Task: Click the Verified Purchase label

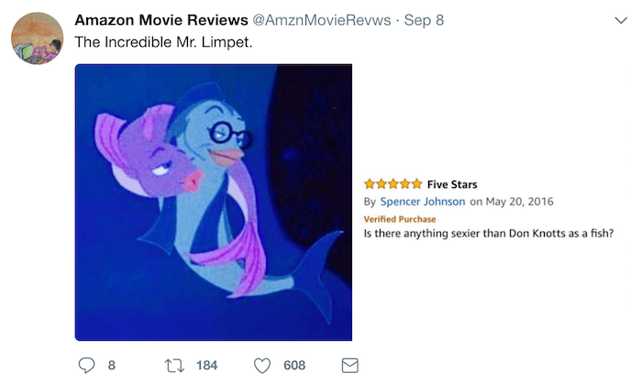Action: 400,219
